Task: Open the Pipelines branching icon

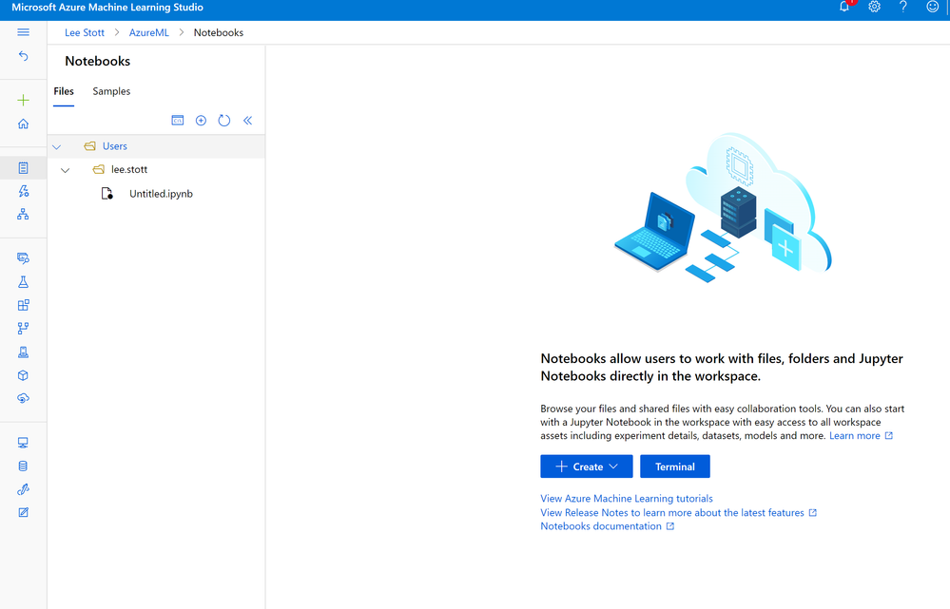Action: 23,328
